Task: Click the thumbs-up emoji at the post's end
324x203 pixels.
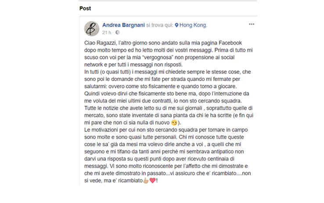Action: (x=146, y=181)
